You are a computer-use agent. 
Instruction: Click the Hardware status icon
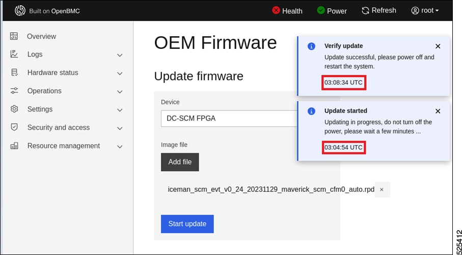(14, 73)
